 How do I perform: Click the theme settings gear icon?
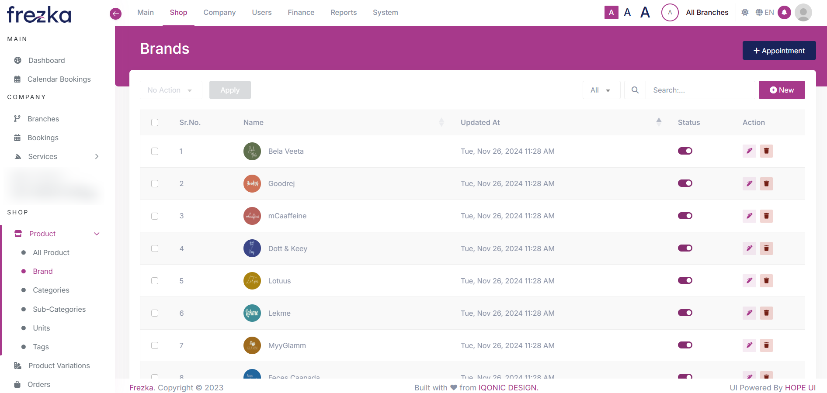click(745, 13)
